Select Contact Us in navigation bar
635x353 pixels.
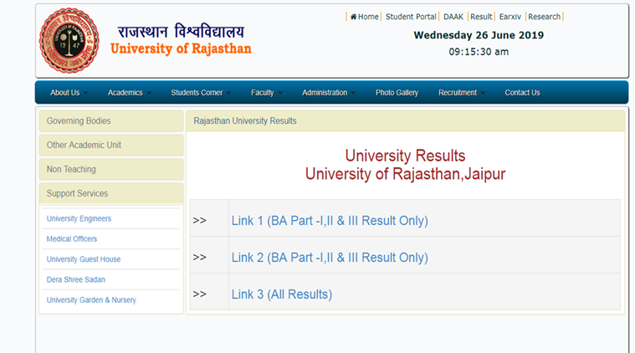pos(522,93)
